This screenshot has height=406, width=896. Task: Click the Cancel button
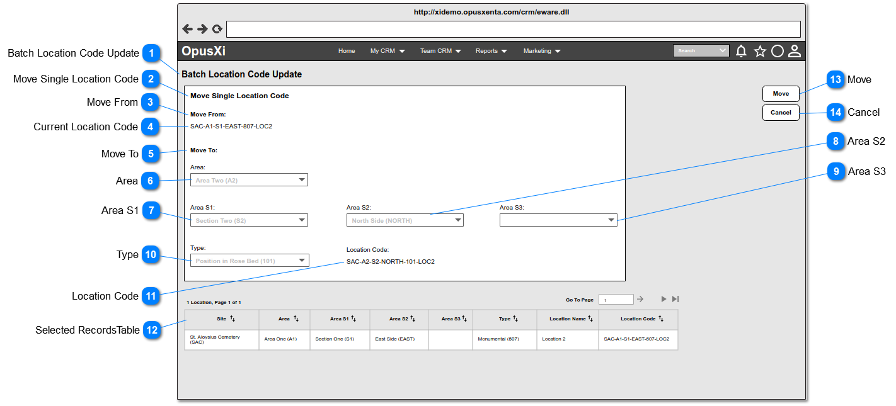point(781,113)
